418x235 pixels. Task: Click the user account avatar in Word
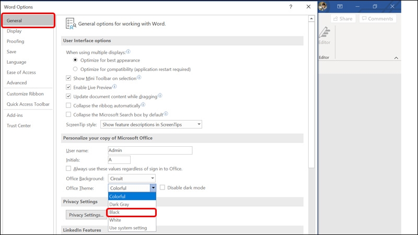(x=322, y=6)
